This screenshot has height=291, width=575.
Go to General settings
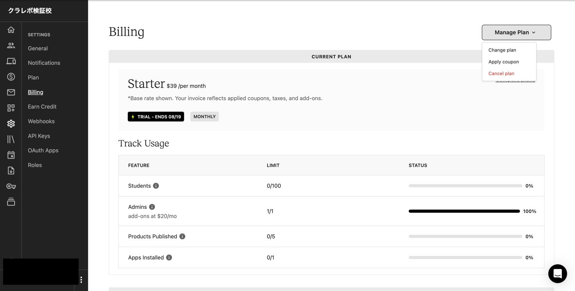tap(38, 48)
